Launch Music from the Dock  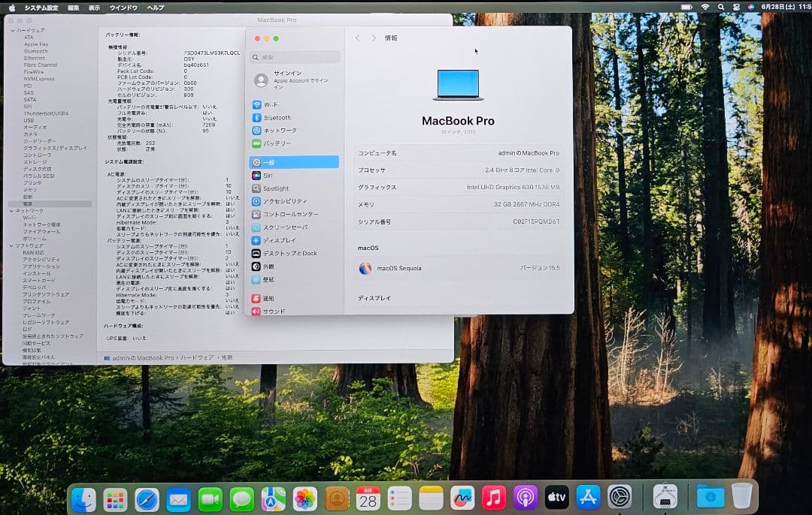tap(495, 496)
